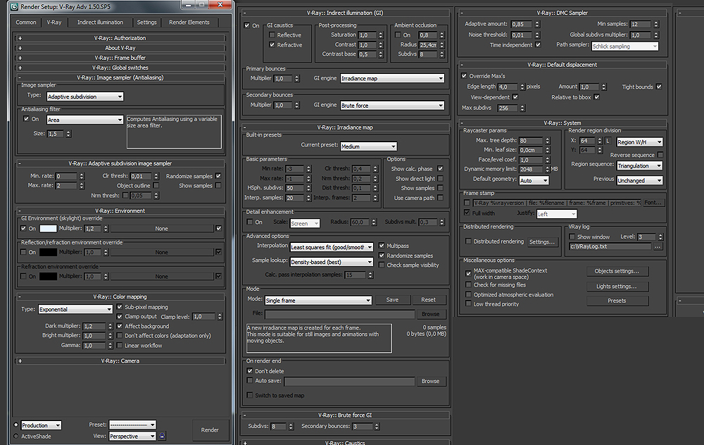Click the Refraction environment override color swatch
The image size is (704, 445).
coord(48,277)
